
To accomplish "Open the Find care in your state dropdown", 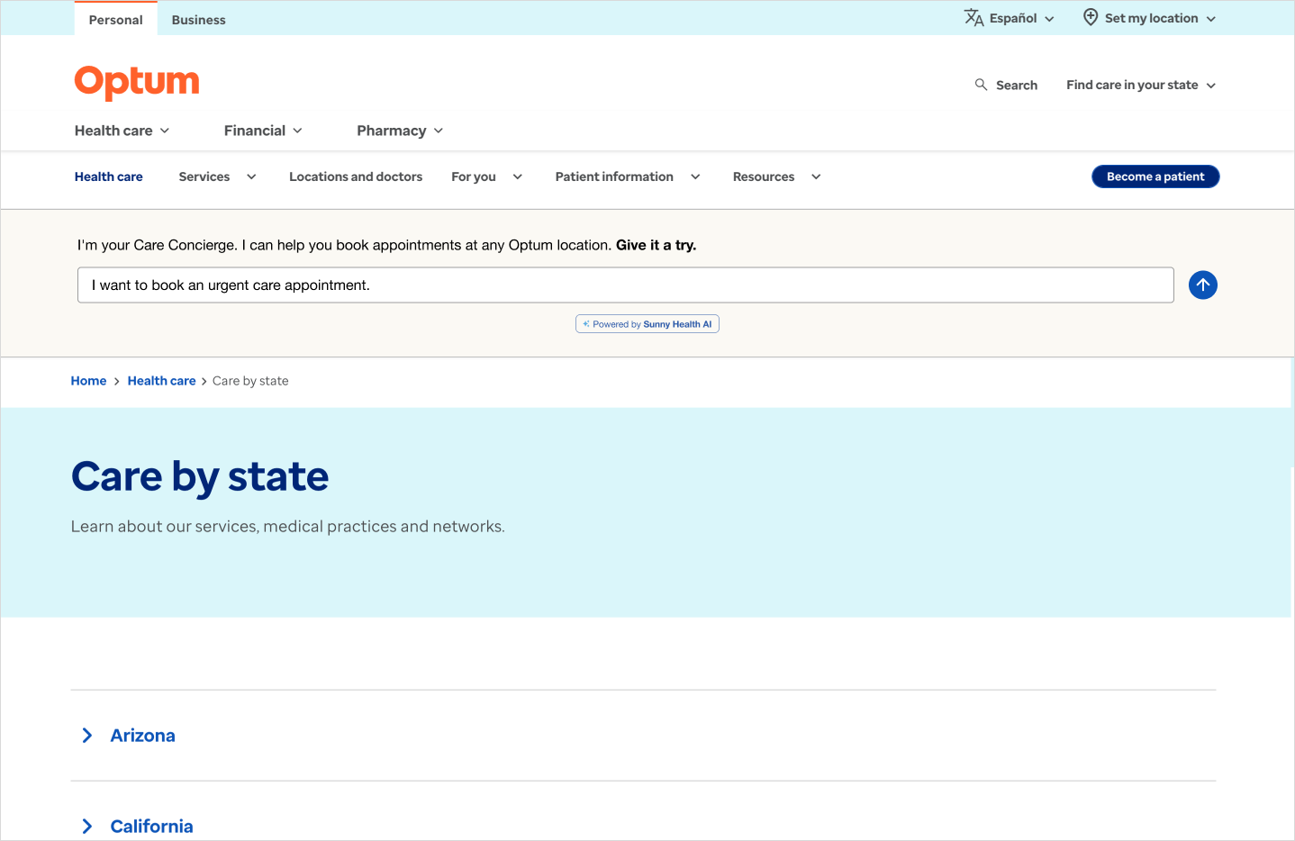I will pos(1140,85).
